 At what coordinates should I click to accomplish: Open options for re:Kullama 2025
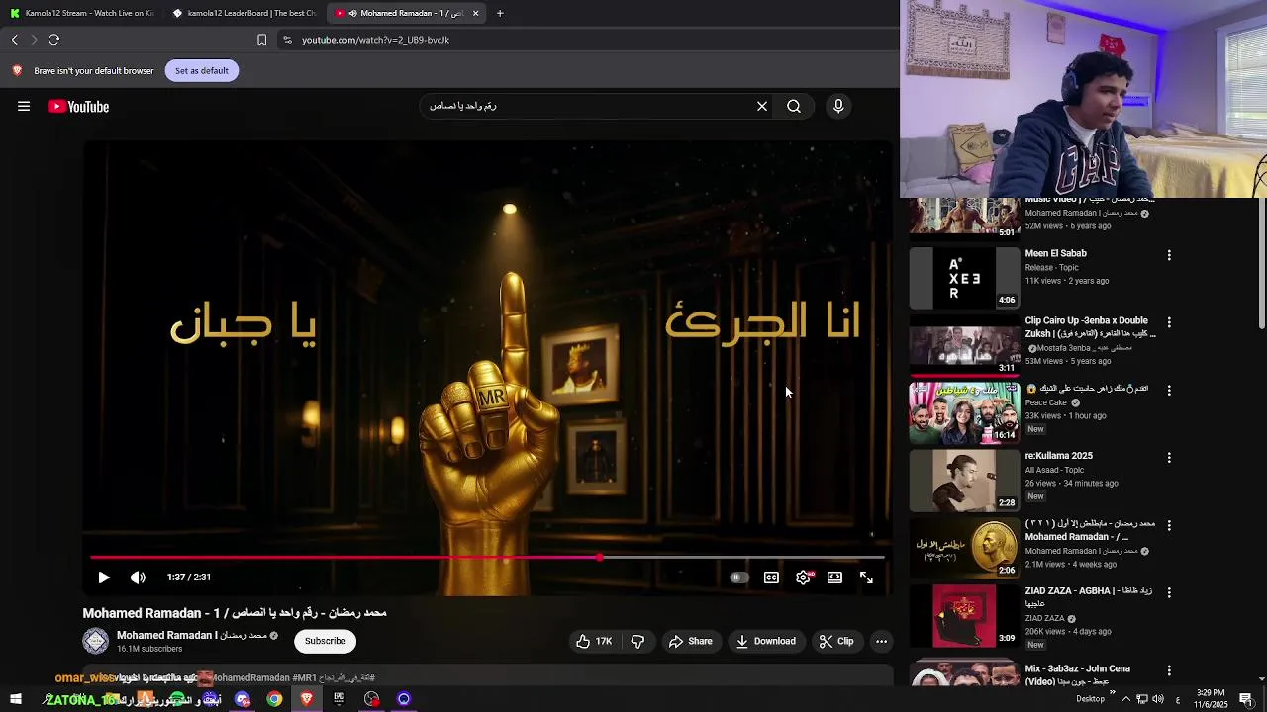click(x=1169, y=458)
